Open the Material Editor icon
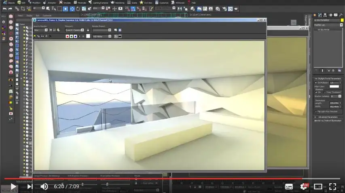The width and height of the screenshot is (345, 193). [218, 9]
